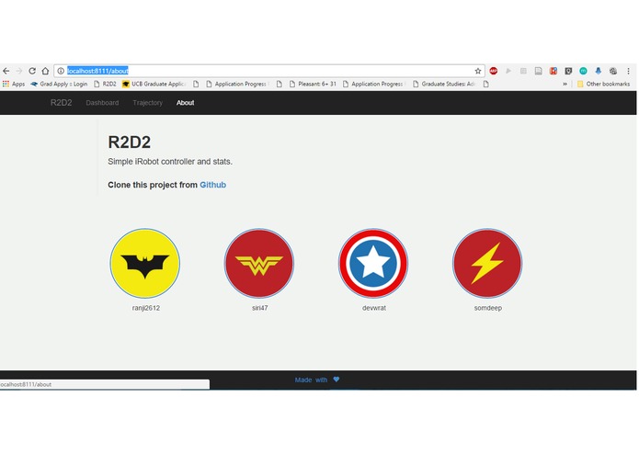Image resolution: width=639 pixels, height=454 pixels.
Task: Open the orange-red extension icon
Action: pos(553,71)
